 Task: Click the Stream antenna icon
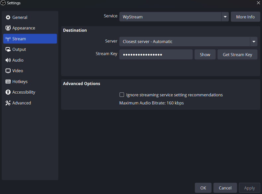point(8,39)
